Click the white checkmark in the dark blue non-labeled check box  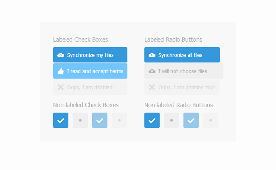click(61, 120)
